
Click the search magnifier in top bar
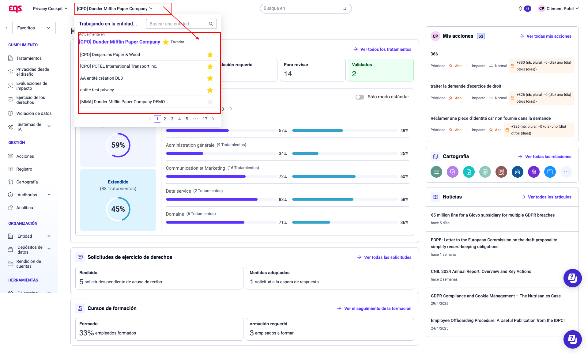345,9
